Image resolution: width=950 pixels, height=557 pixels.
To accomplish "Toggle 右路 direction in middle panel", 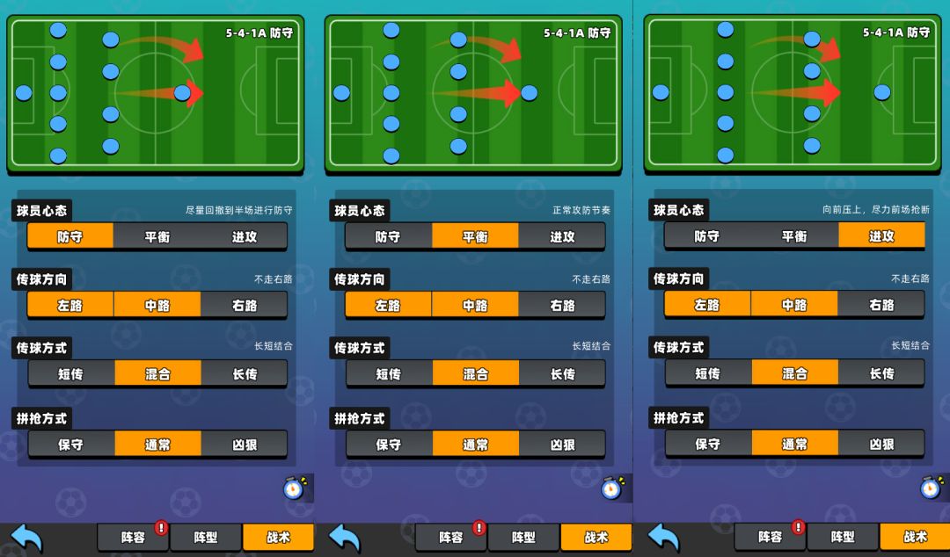I will [562, 305].
